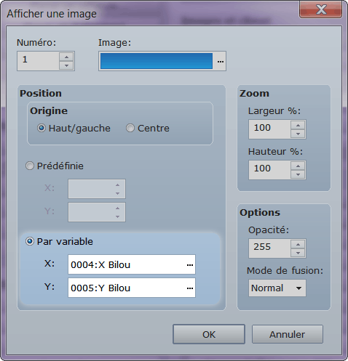Image resolution: width=348 pixels, height=361 pixels.
Task: Select the Centre origin option
Action: [x=130, y=128]
